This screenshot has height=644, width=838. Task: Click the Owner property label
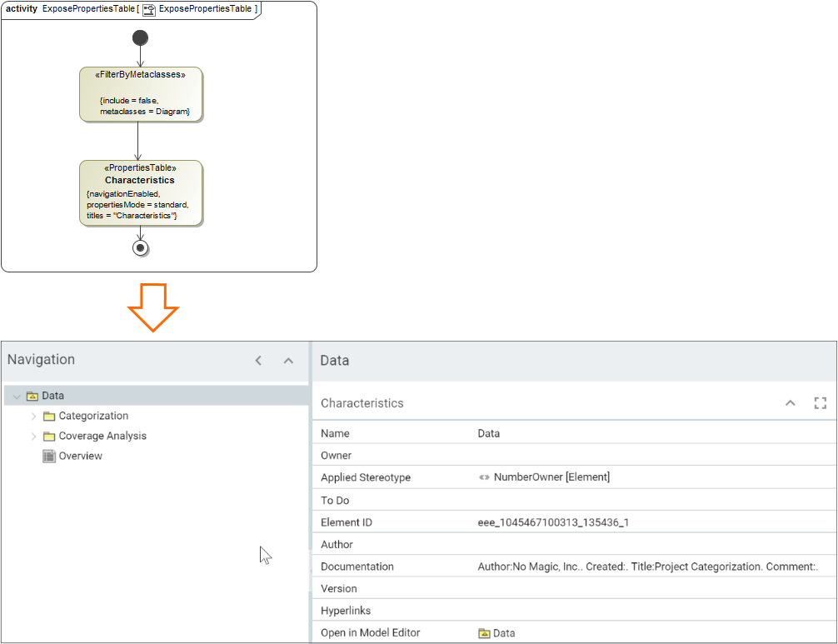tap(337, 456)
